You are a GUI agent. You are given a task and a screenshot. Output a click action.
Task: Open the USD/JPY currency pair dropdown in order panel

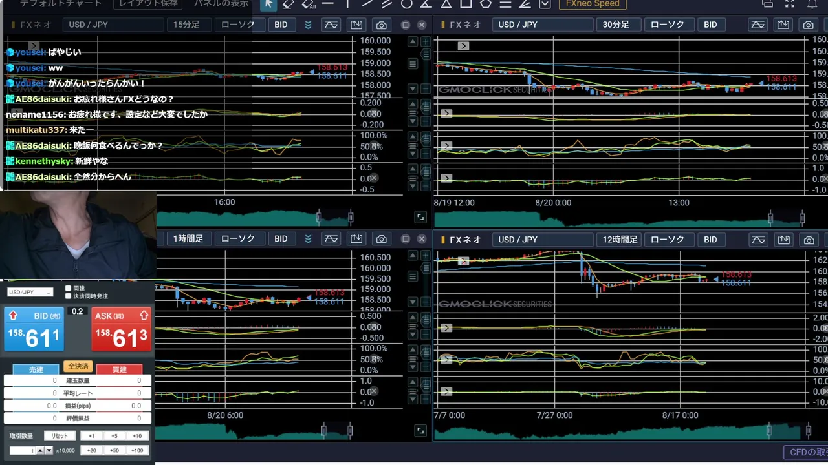[30, 293]
